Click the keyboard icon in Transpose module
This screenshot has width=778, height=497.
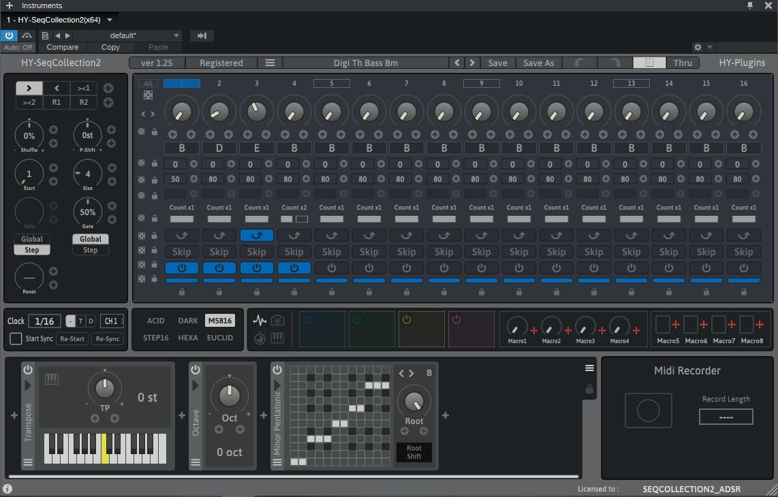52,379
